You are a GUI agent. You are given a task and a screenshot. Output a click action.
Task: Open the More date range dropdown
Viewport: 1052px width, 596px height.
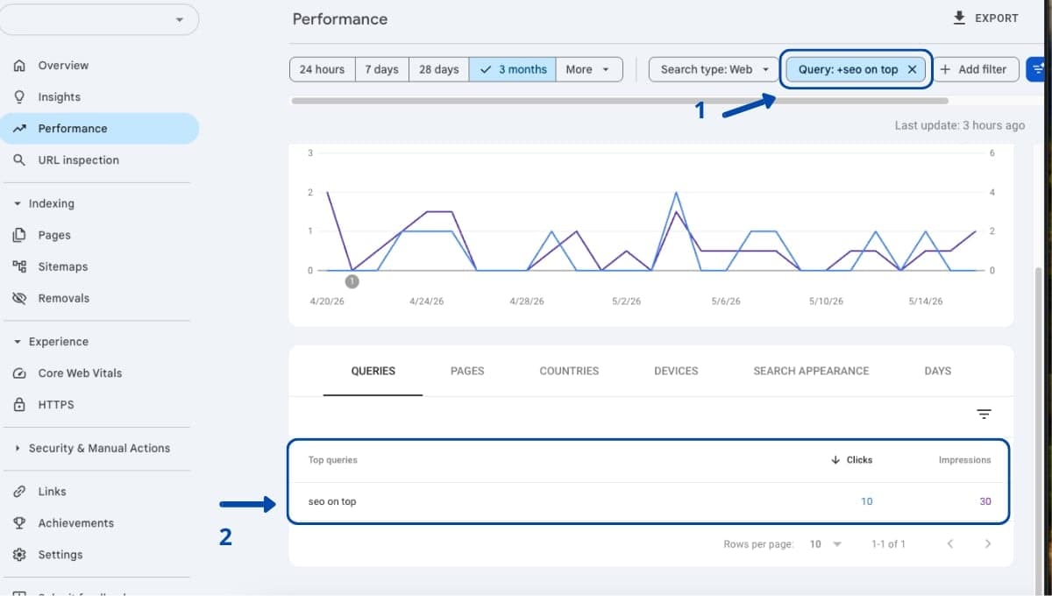(x=589, y=69)
